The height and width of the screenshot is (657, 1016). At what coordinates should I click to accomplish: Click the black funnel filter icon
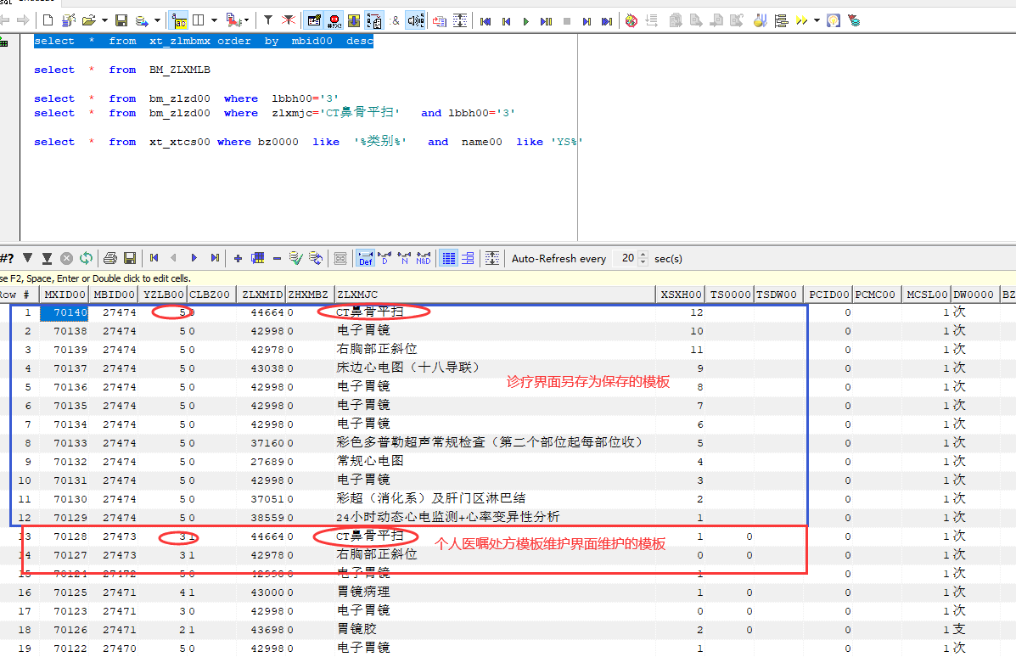[x=267, y=20]
